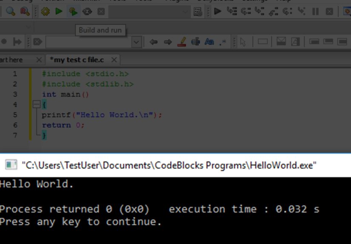Click the Step into debug icon
Screen dimensions: 351x244
click(260, 11)
